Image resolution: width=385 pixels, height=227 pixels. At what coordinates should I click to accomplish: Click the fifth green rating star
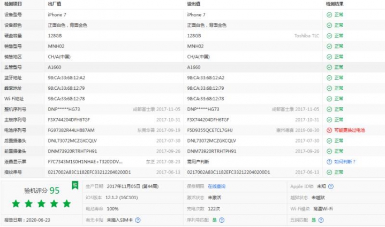pos(67,203)
